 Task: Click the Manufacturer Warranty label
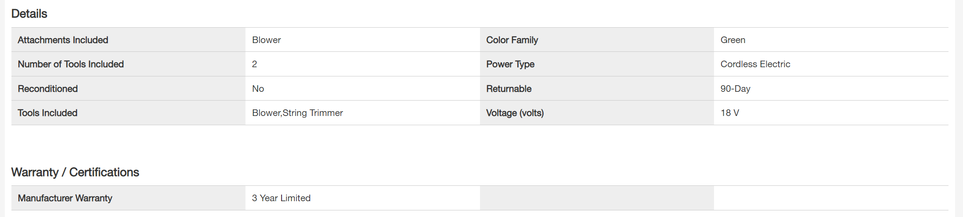65,198
